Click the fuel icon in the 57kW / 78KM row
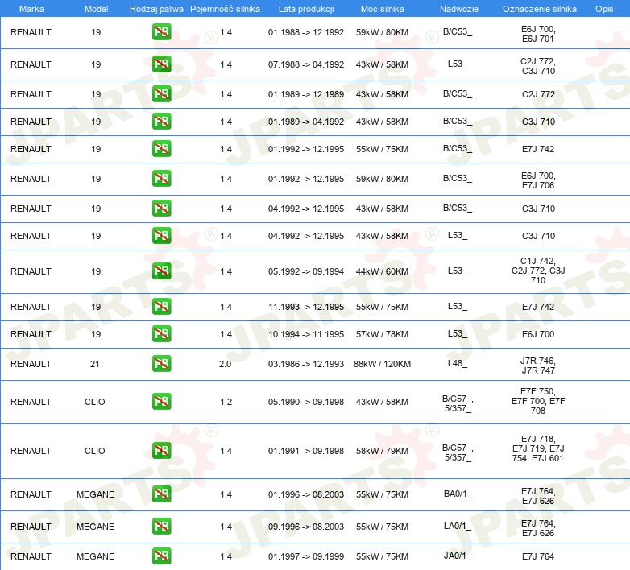The width and height of the screenshot is (630, 570). coord(161,333)
